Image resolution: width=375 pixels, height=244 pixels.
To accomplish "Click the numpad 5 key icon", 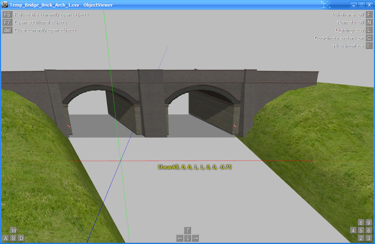I will coord(361,230).
